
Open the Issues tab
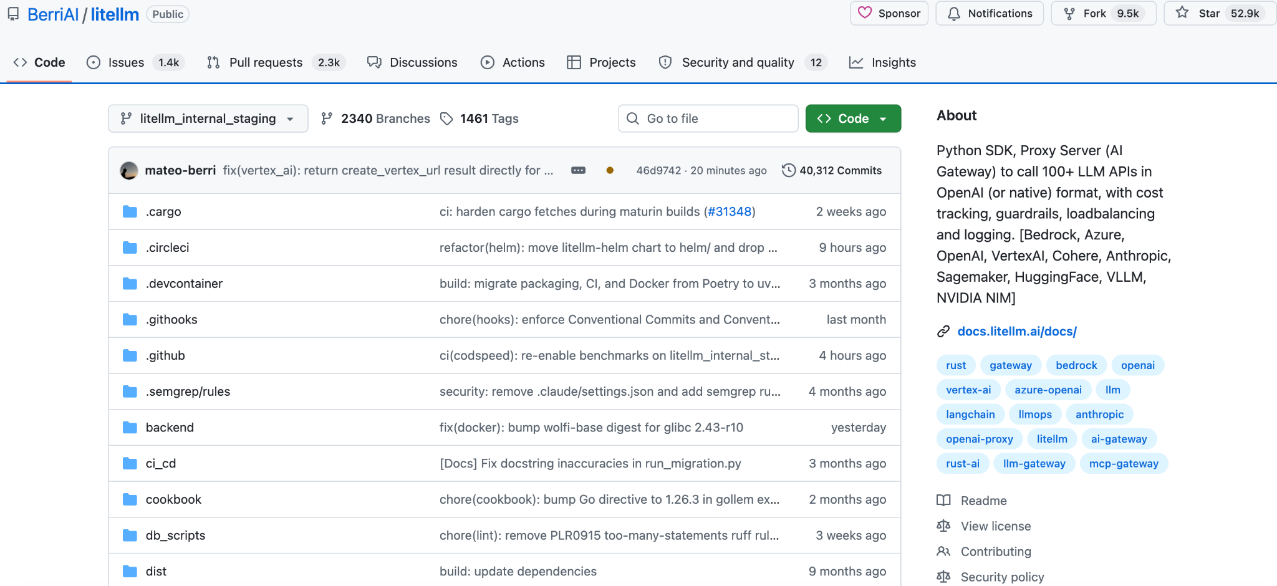coord(135,62)
